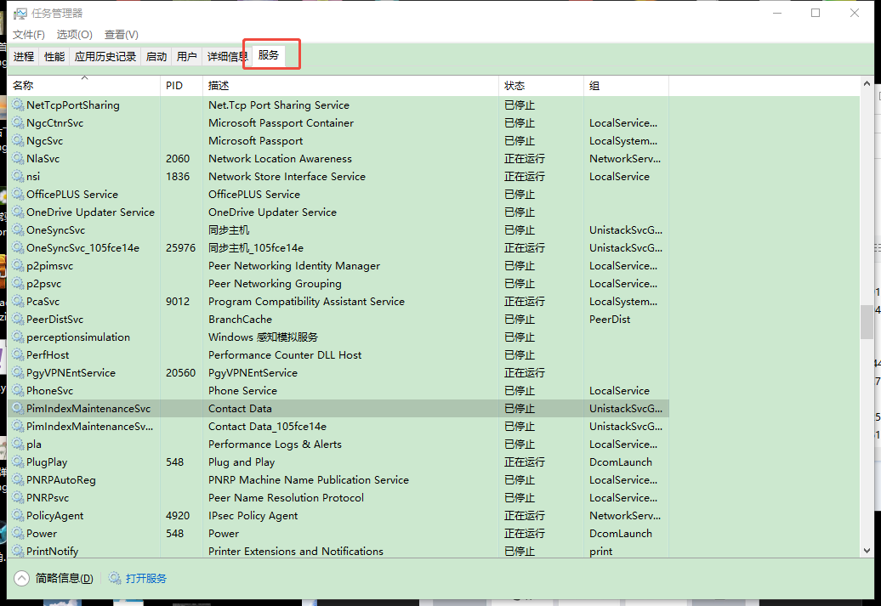Click the Windows 感知模拟服务 description
This screenshot has height=606, width=881.
click(263, 337)
